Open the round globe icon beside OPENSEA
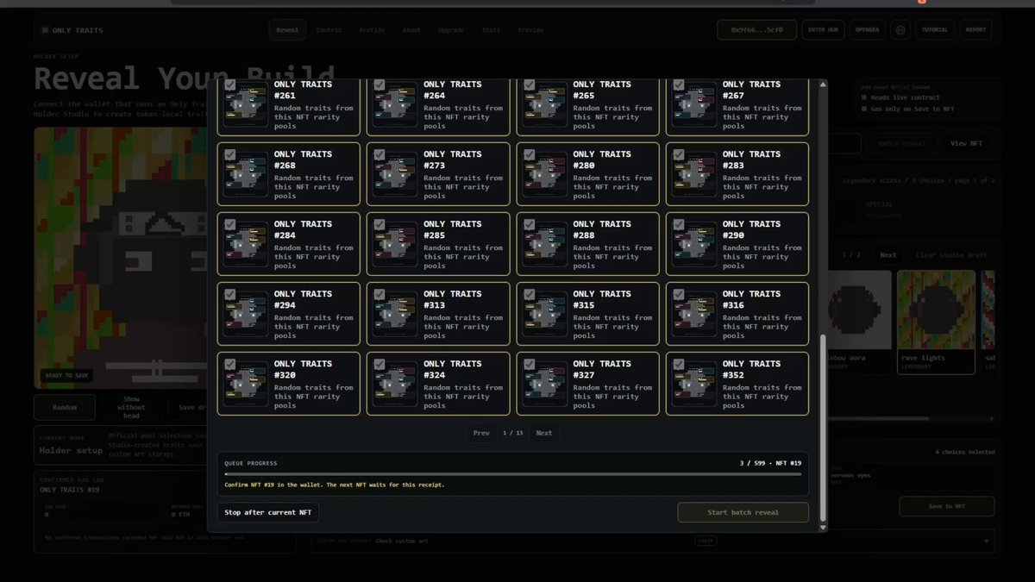 point(900,30)
